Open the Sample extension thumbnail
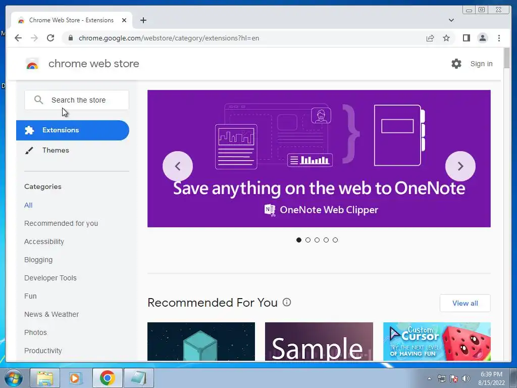Viewport: 517px width, 388px height. [319, 342]
